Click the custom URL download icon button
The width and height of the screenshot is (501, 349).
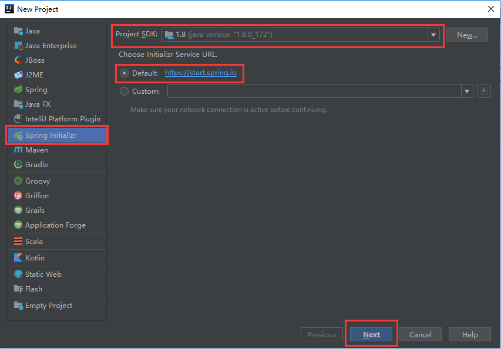click(484, 92)
